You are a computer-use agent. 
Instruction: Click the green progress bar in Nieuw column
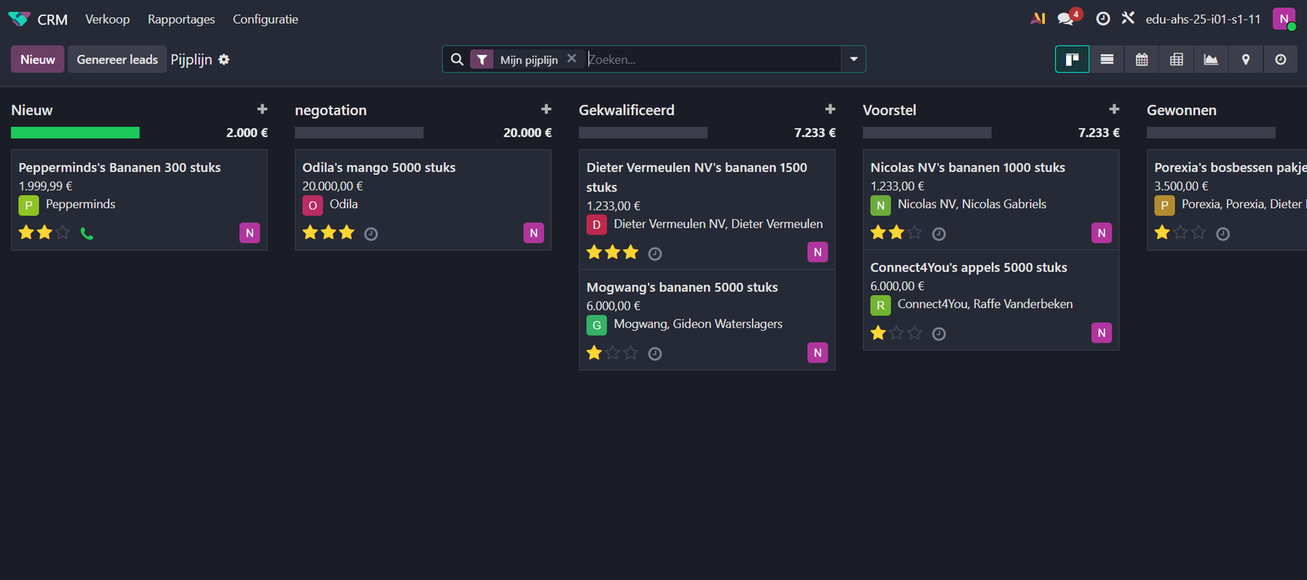75,132
